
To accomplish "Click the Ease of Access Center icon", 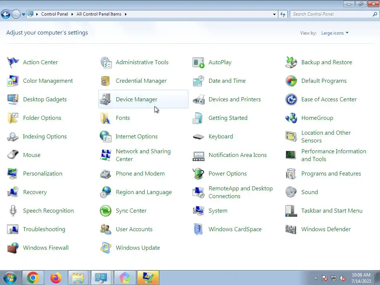I will click(291, 99).
